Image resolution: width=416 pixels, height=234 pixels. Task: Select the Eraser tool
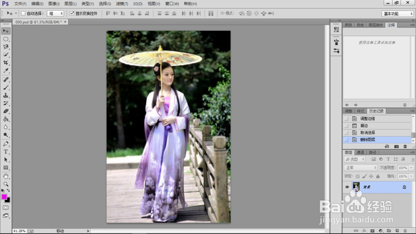(x=5, y=111)
